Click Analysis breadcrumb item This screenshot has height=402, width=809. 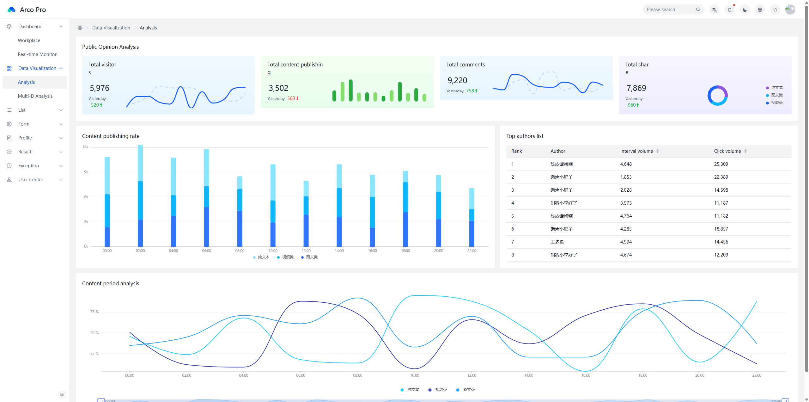click(x=148, y=28)
